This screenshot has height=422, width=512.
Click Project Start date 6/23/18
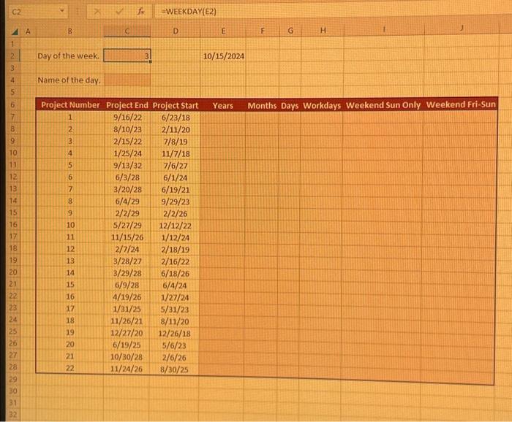coord(176,118)
